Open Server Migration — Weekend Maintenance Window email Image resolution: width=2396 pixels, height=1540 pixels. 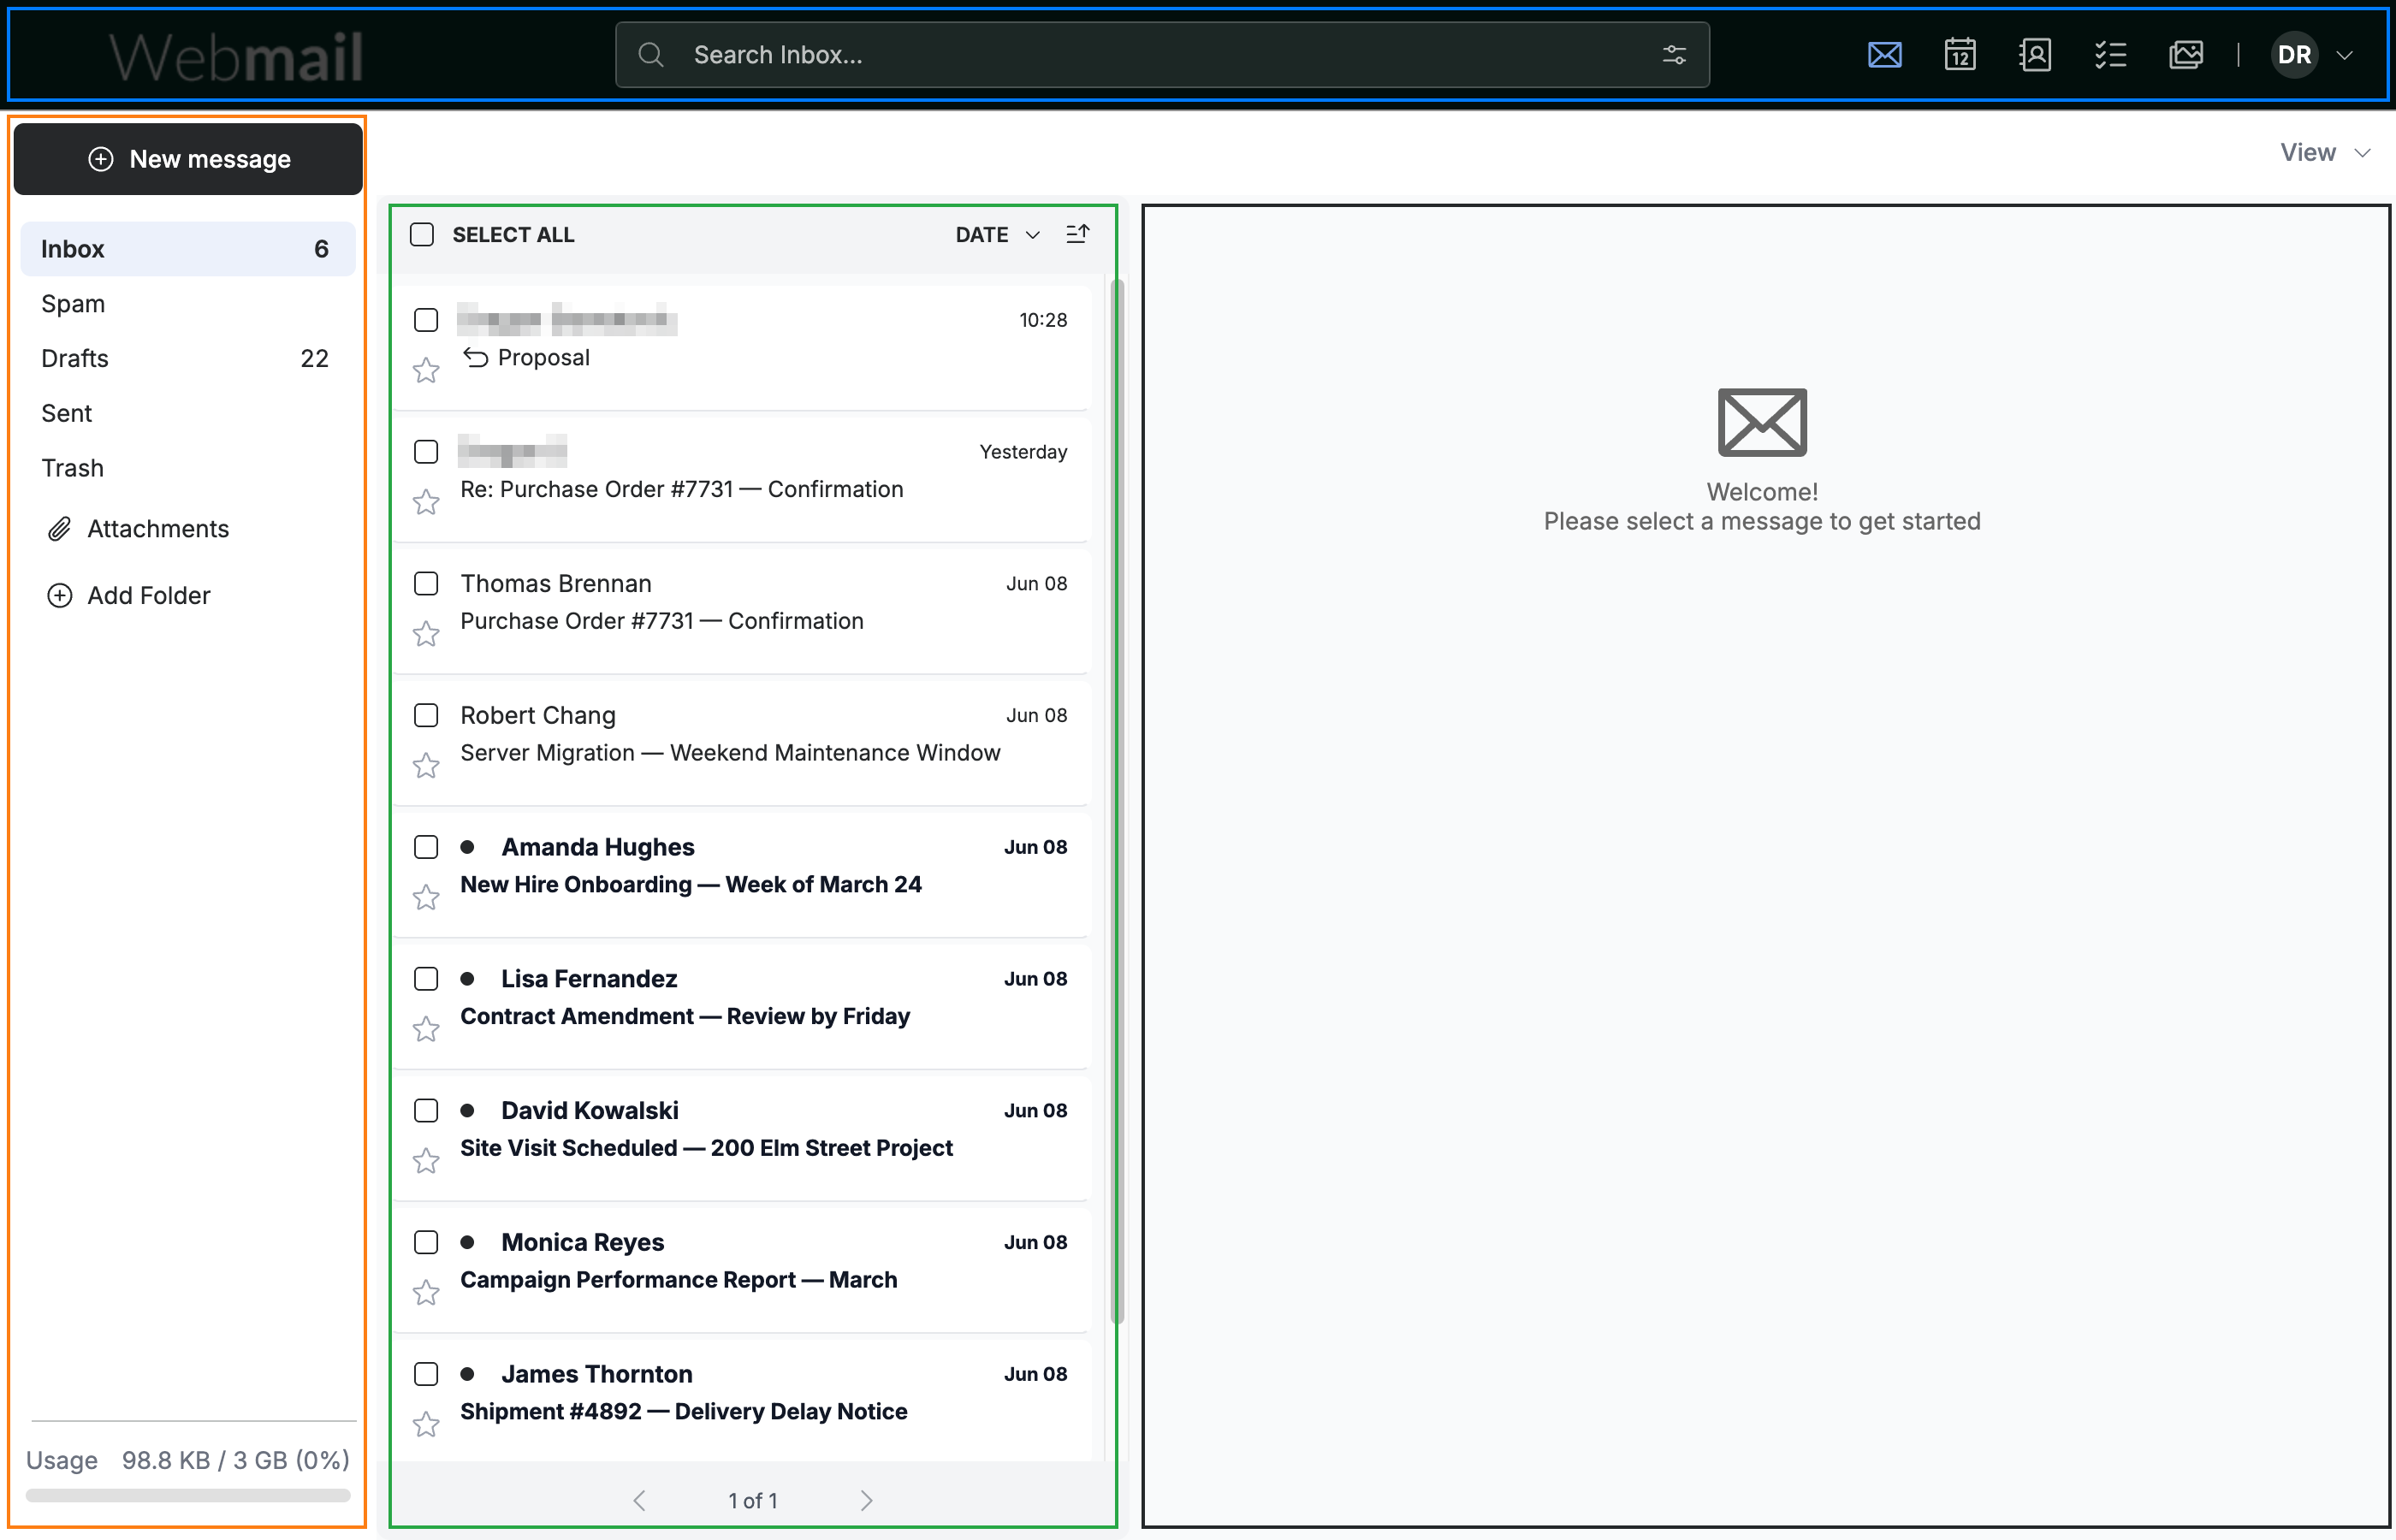(x=740, y=743)
